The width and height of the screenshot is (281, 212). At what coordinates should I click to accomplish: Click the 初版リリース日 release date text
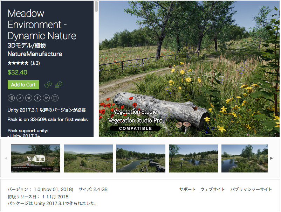pyautogui.click(x=38, y=197)
